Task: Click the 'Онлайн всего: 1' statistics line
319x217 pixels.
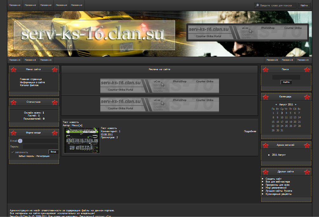Action: pos(34,113)
